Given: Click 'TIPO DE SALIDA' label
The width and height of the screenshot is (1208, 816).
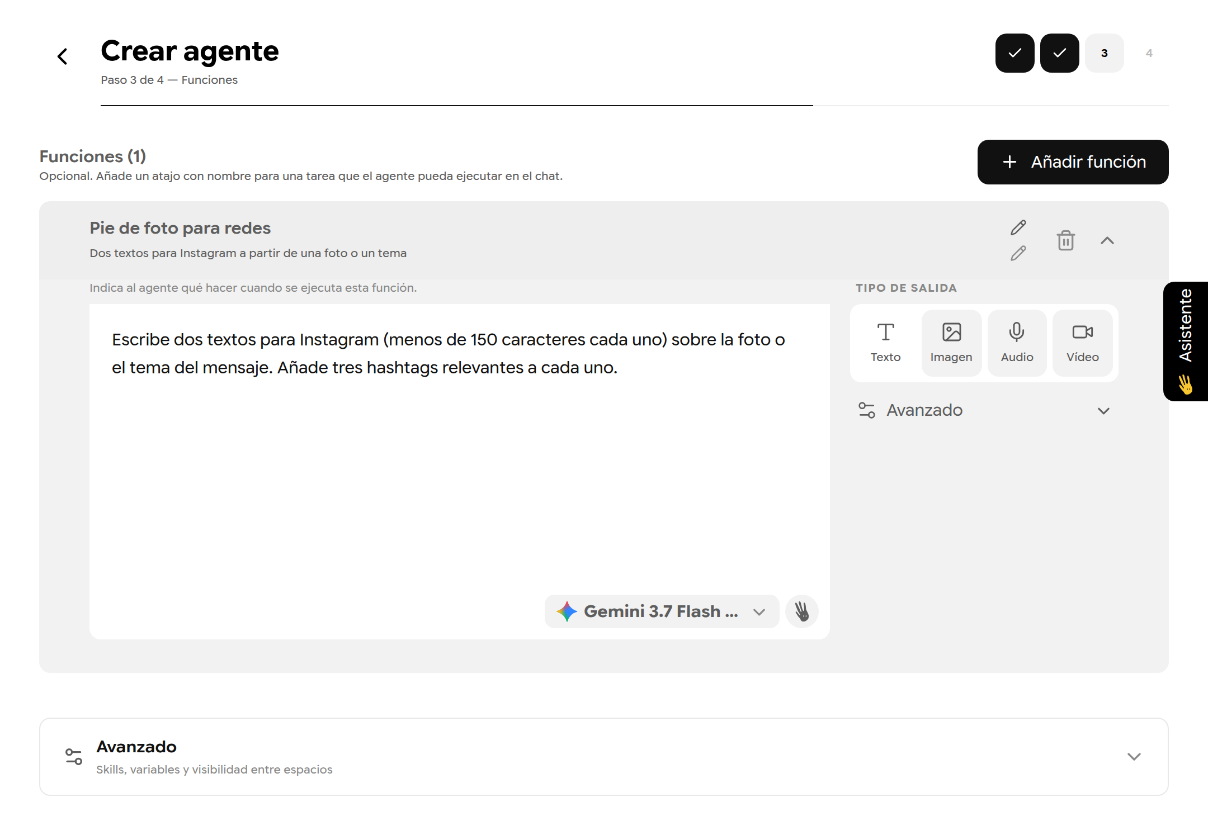Looking at the screenshot, I should [x=906, y=288].
